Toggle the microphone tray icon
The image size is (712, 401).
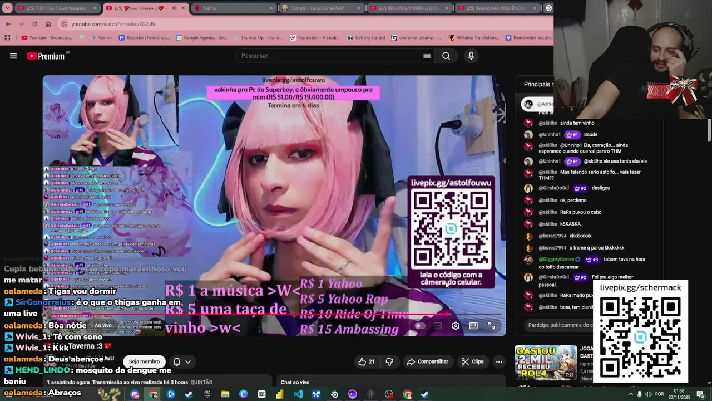pyautogui.click(x=639, y=394)
